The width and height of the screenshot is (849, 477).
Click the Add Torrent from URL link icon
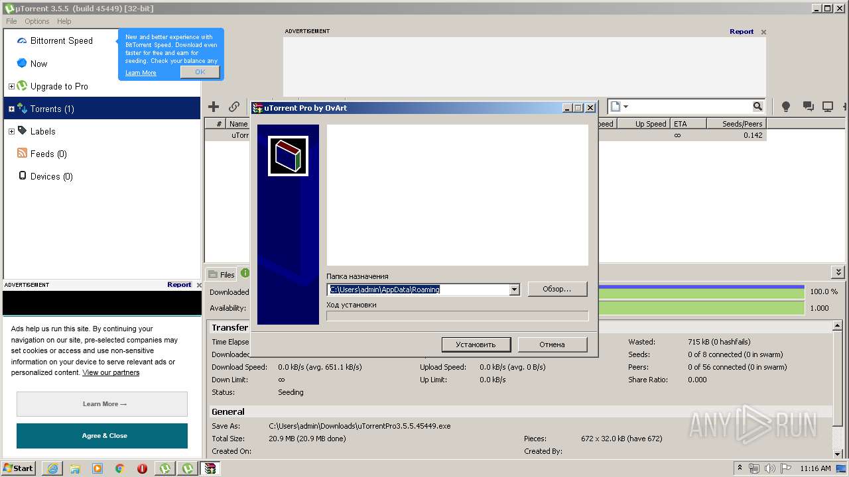[x=234, y=107]
